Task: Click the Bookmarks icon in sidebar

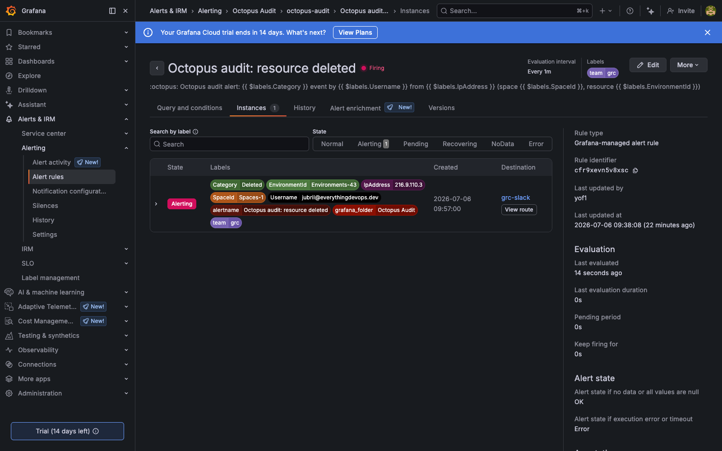Action: [x=9, y=32]
